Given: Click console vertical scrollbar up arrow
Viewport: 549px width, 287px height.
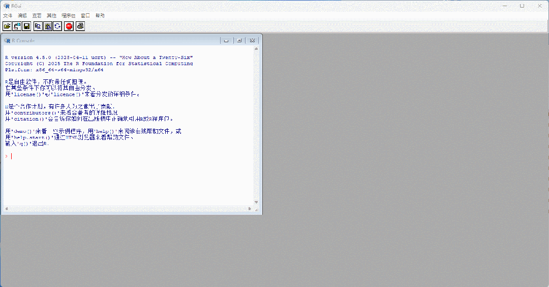Looking at the screenshot, I should tap(256, 49).
